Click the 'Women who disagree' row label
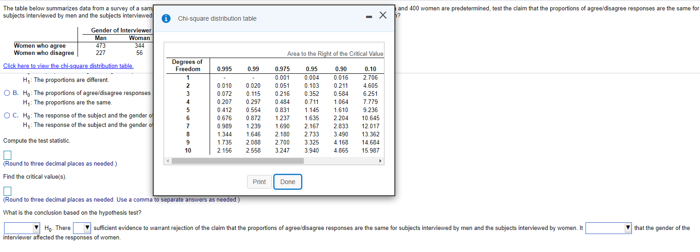 tap(44, 53)
